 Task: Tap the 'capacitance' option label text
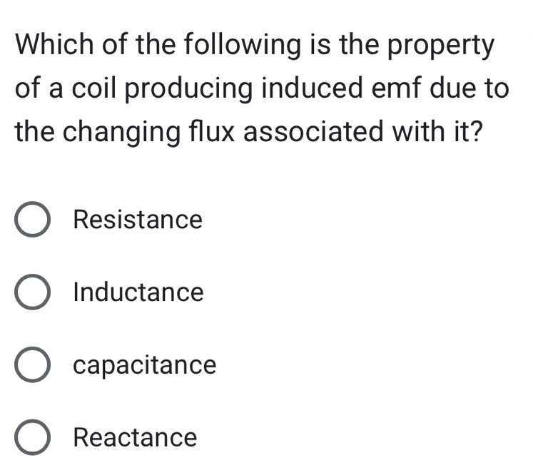tap(145, 366)
